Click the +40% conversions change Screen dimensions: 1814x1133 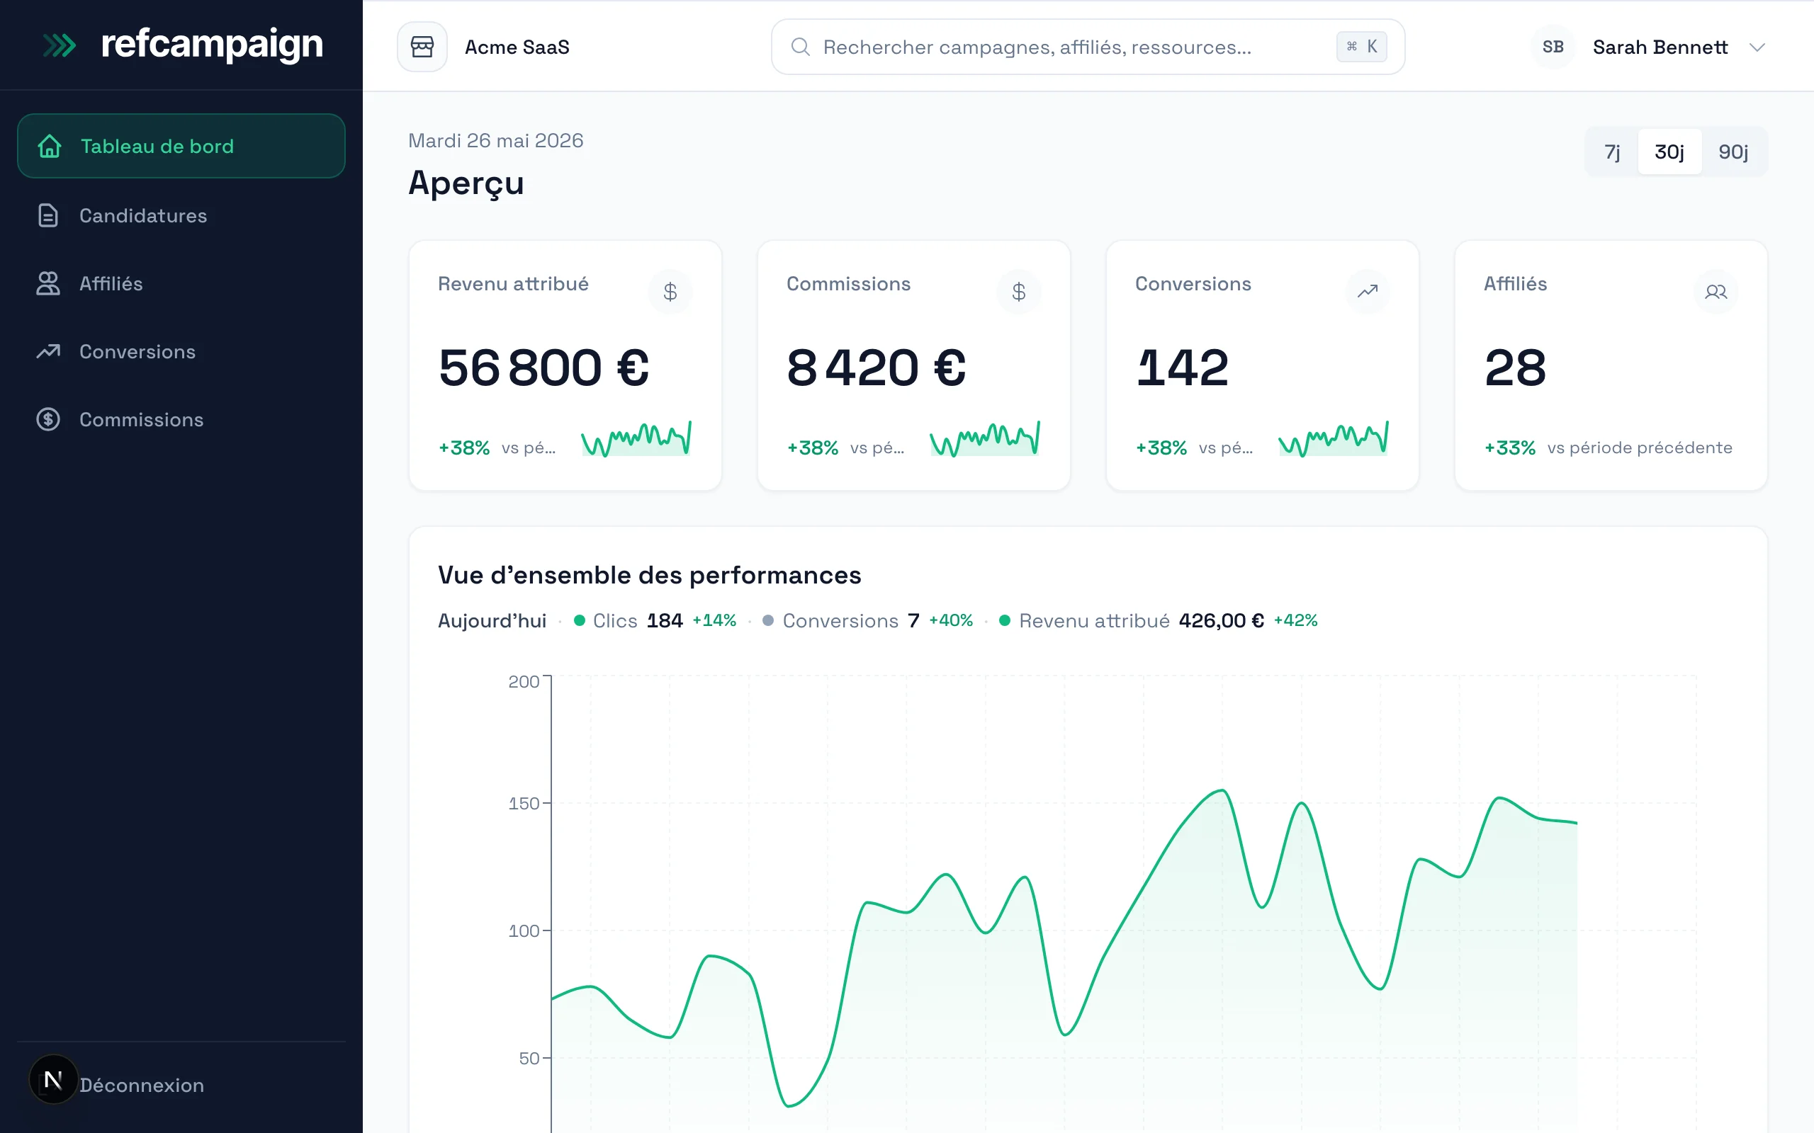(x=950, y=620)
